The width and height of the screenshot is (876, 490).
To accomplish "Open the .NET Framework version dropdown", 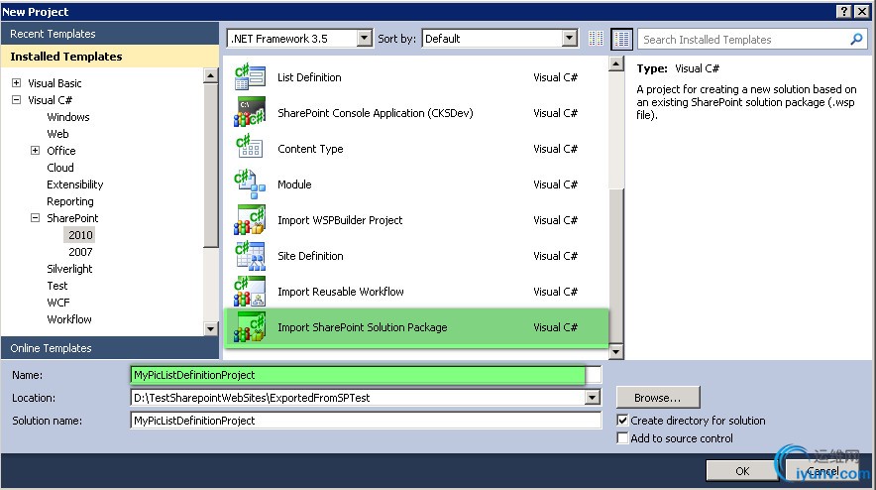I will (x=365, y=38).
